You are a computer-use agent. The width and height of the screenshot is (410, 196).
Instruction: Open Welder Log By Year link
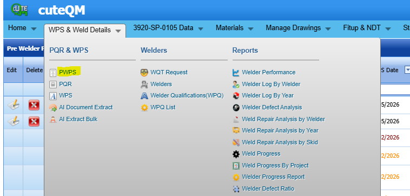[x=268, y=95]
